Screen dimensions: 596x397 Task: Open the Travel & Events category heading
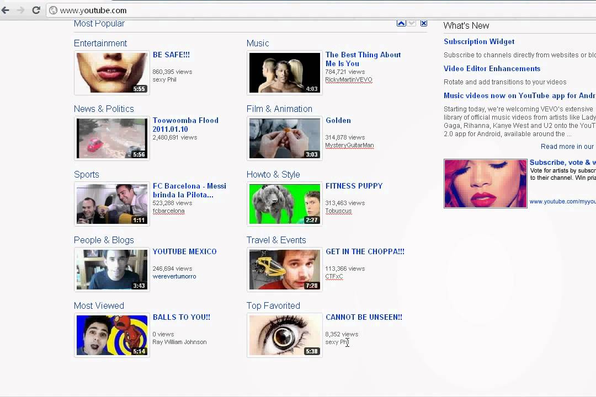(x=276, y=240)
